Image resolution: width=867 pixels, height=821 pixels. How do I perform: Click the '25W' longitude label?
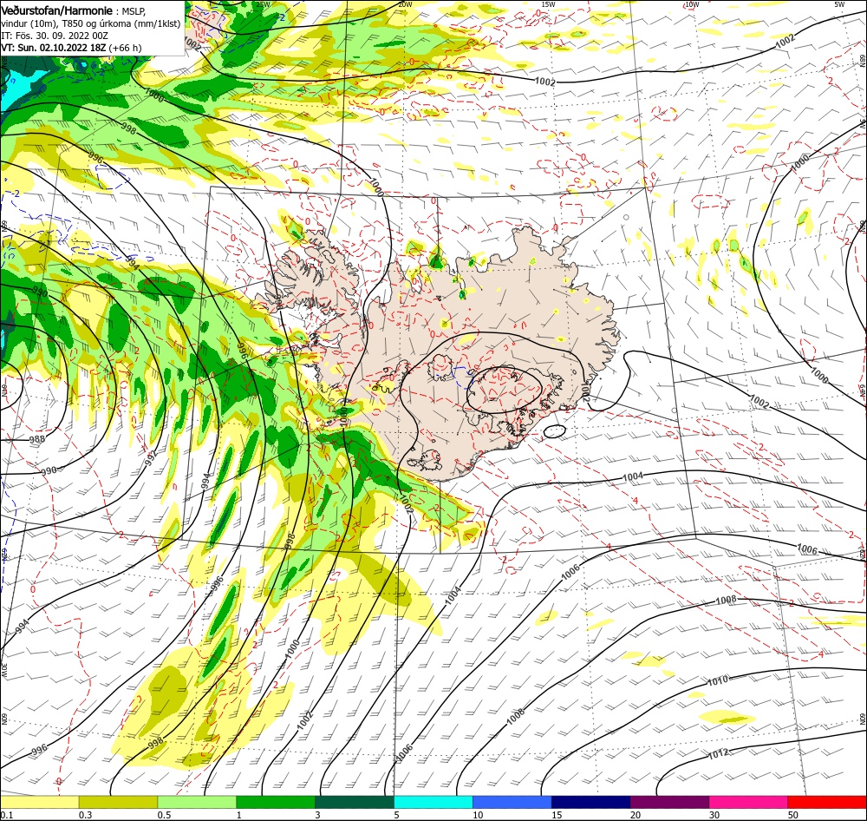click(264, 4)
